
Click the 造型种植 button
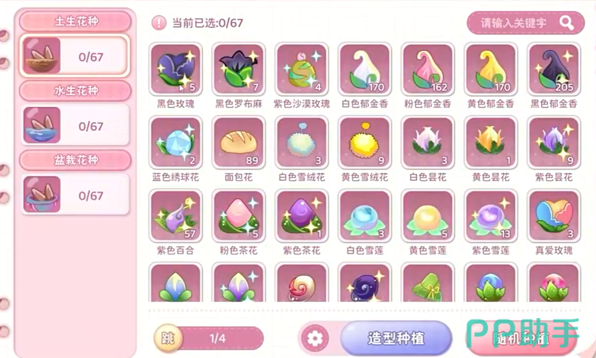pyautogui.click(x=396, y=338)
